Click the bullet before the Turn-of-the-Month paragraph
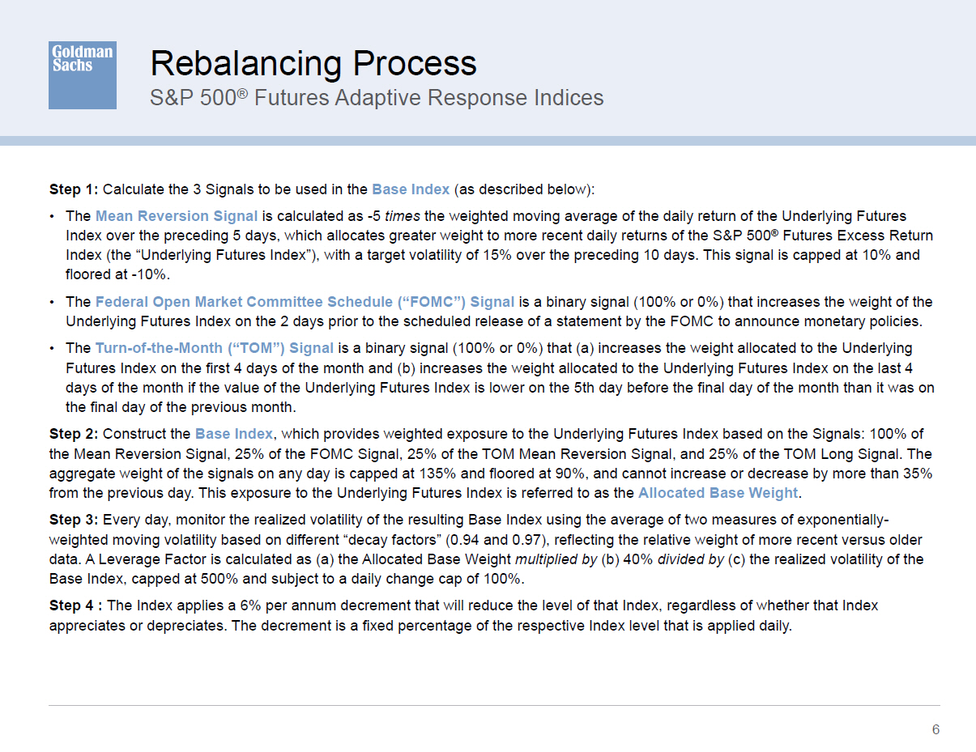Viewport: 976px width, 752px height. 53,348
